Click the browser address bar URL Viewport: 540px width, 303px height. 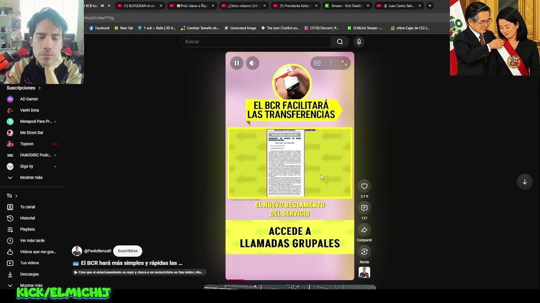click(x=99, y=18)
